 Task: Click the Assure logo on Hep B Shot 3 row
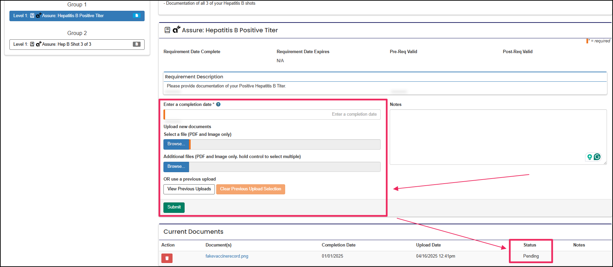(x=39, y=44)
